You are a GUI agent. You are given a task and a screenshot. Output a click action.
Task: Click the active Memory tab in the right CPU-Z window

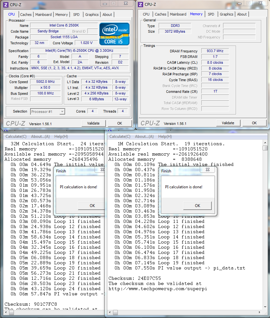[x=196, y=14]
